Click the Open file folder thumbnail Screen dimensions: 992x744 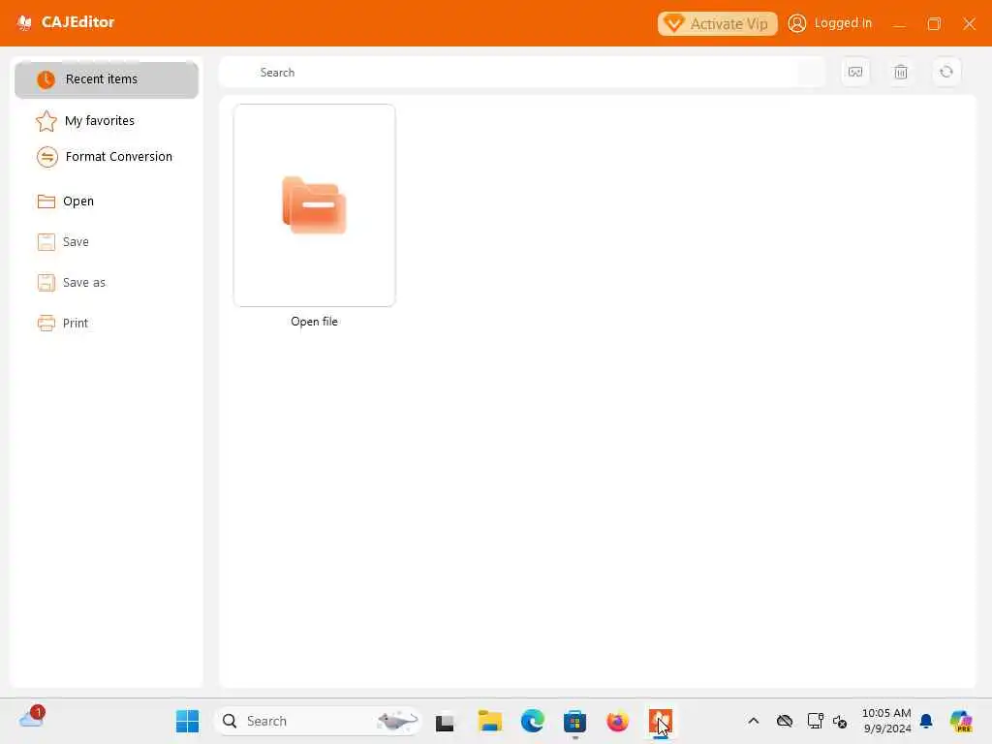point(315,205)
